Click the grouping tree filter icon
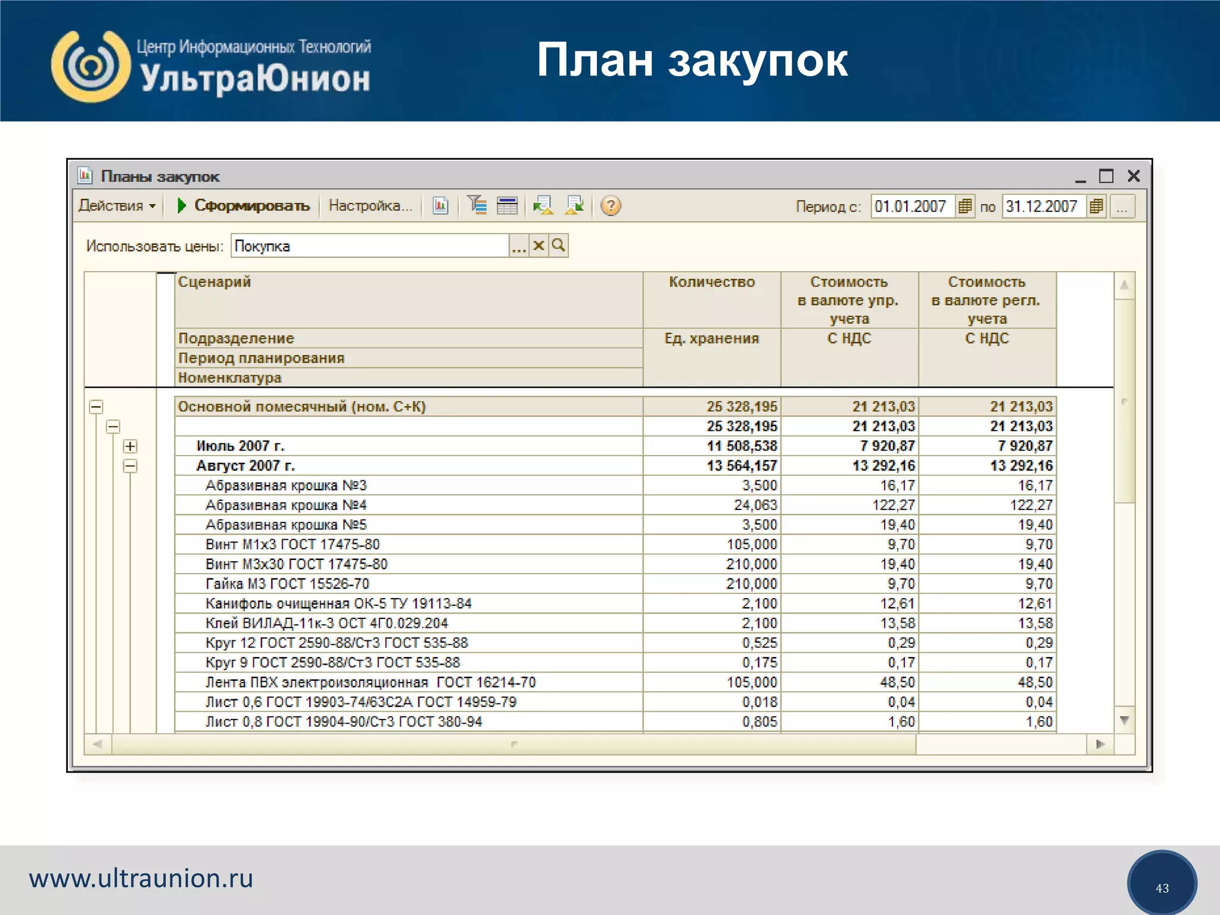1220x915 pixels. [477, 206]
